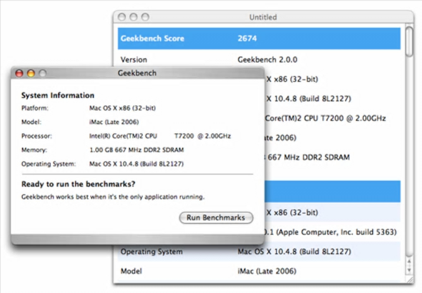Click the Untitled window's scrollbar thumb
This screenshot has width=422, height=293.
[x=409, y=41]
